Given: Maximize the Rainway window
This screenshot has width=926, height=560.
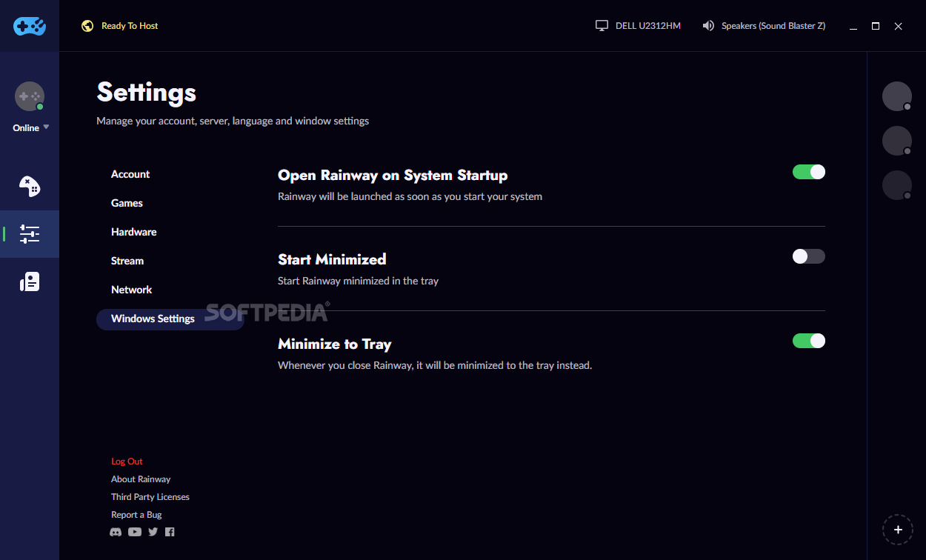Looking at the screenshot, I should (876, 26).
